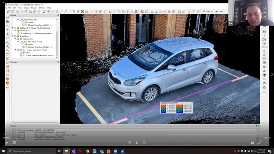This screenshot has height=154, width=274.
Task: Click the 1:1 icon in left toolbar
Action: (x=7, y=26)
